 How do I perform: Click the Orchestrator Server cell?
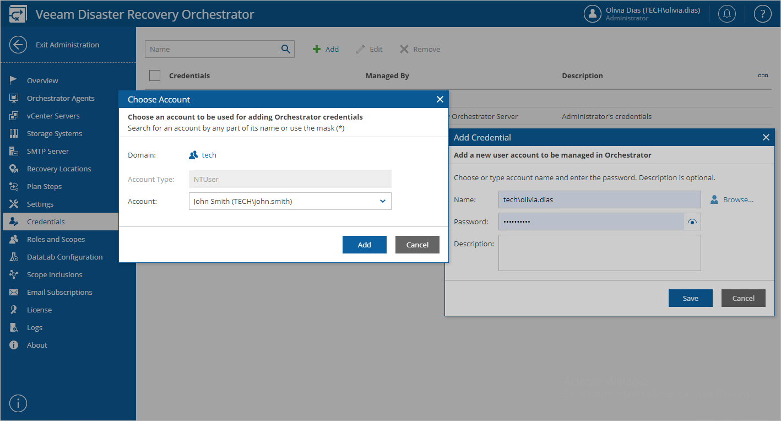(485, 116)
